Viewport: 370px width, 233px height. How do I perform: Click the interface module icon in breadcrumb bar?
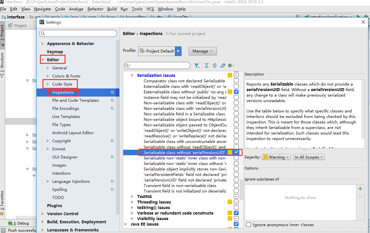point(4,17)
